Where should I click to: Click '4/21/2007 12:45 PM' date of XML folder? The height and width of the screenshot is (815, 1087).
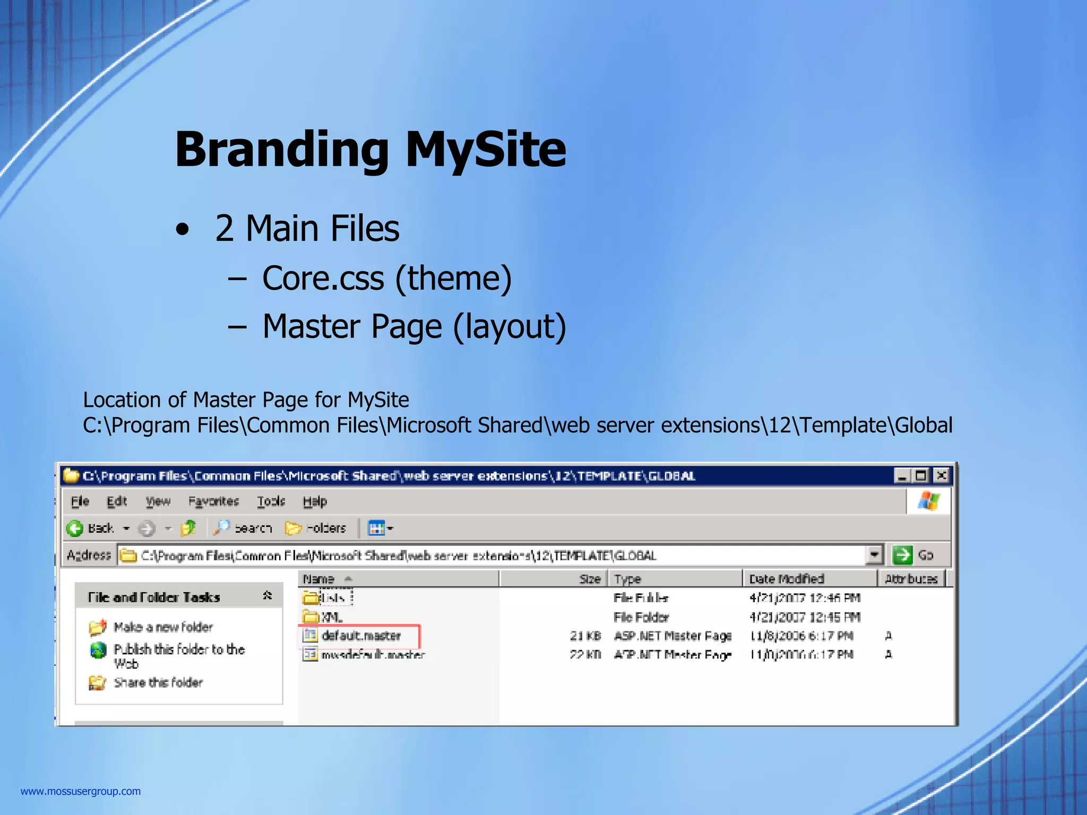805,617
